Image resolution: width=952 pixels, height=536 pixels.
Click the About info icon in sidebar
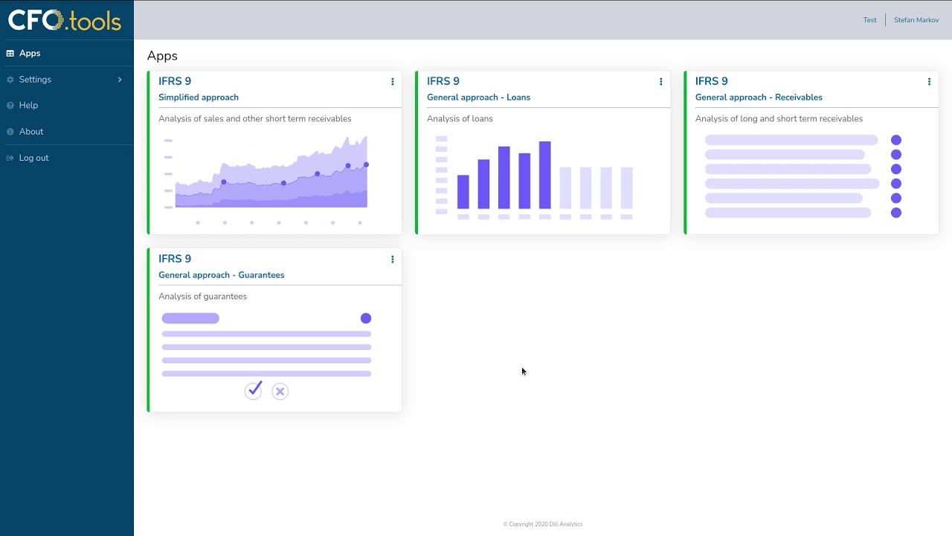click(x=10, y=132)
